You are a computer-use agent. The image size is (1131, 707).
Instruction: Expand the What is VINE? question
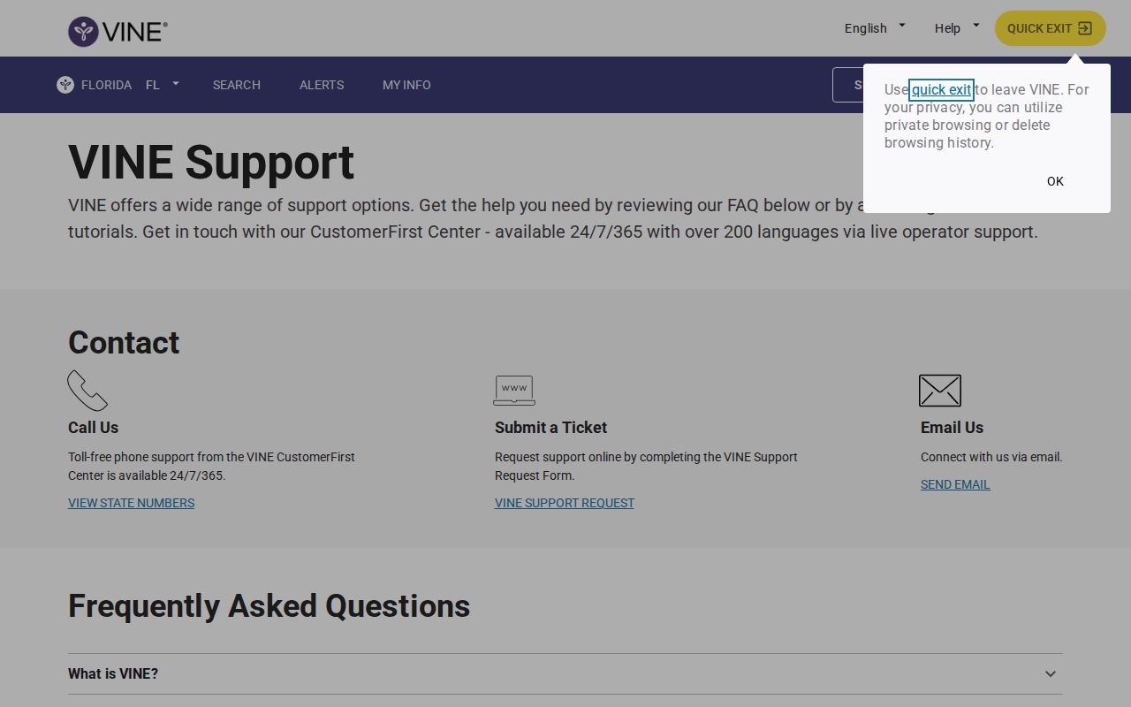pos(565,673)
